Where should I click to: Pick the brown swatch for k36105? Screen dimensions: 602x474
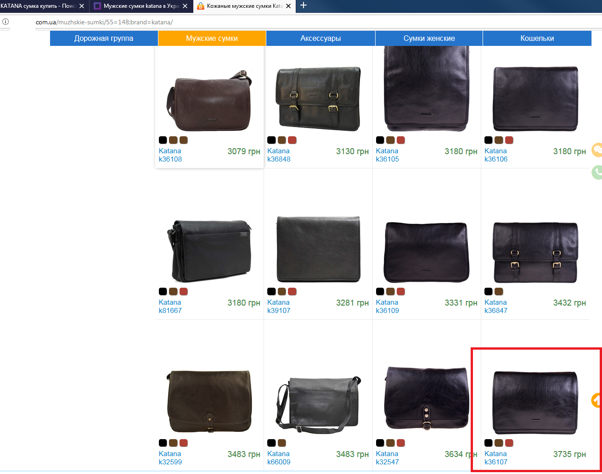(x=390, y=140)
